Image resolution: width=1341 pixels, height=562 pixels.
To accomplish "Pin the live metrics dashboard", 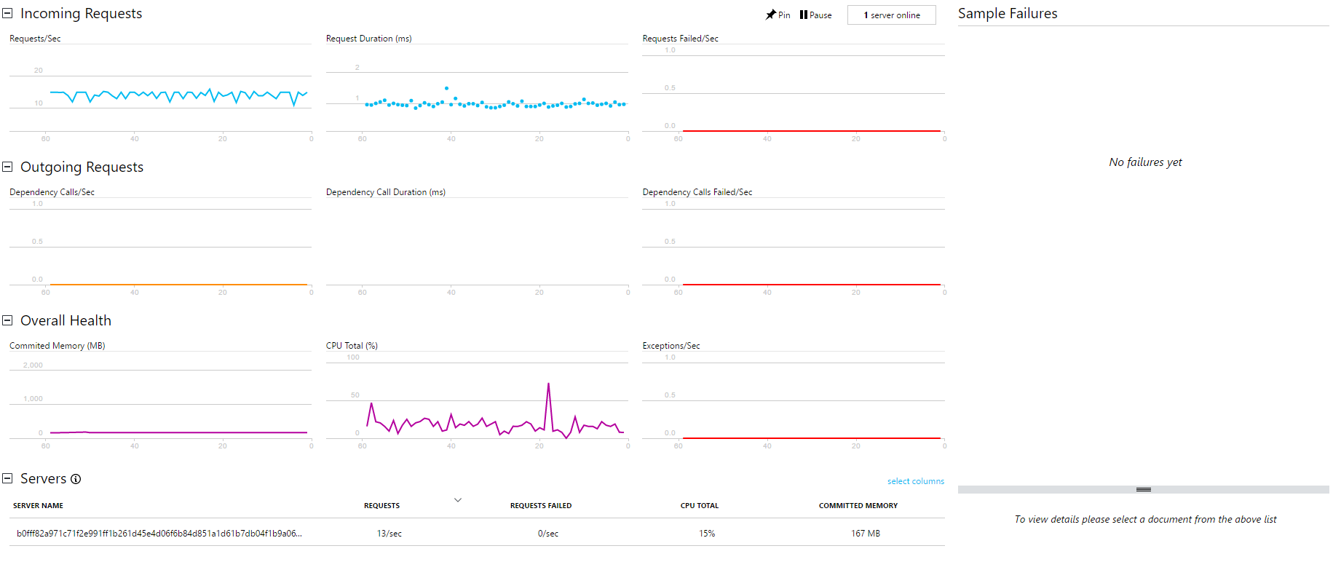I will point(778,15).
